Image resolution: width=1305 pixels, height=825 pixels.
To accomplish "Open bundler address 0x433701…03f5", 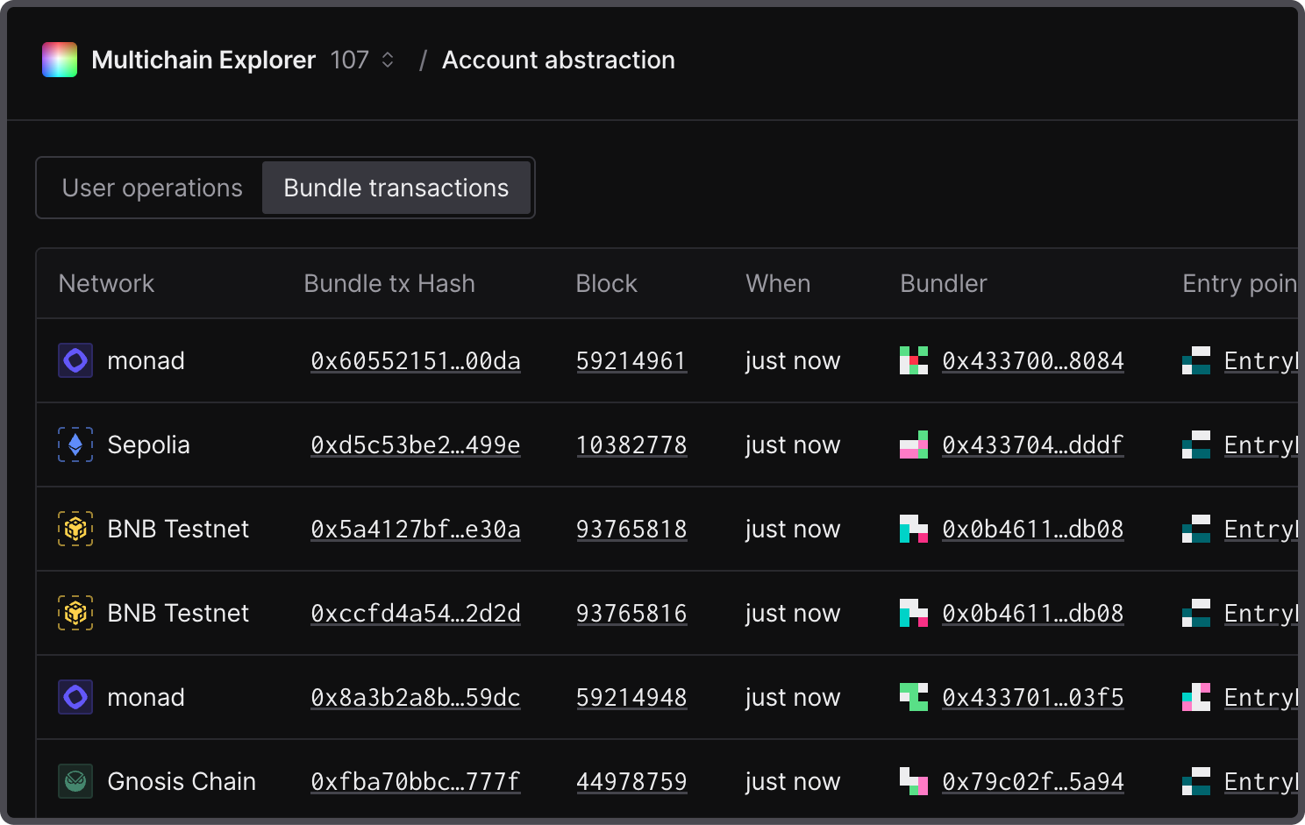I will point(1032,697).
